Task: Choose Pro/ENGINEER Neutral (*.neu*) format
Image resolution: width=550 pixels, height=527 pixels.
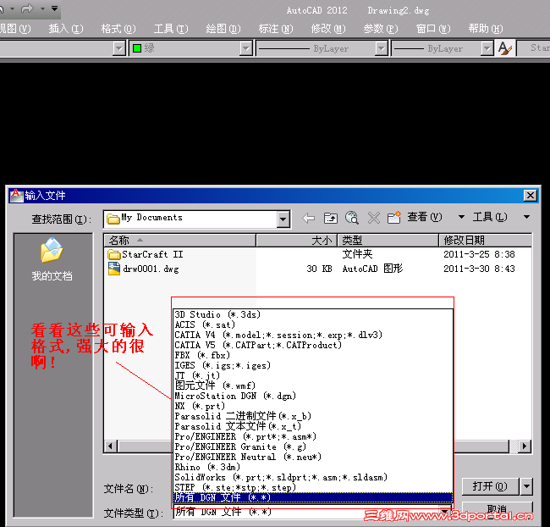Action: [313, 457]
